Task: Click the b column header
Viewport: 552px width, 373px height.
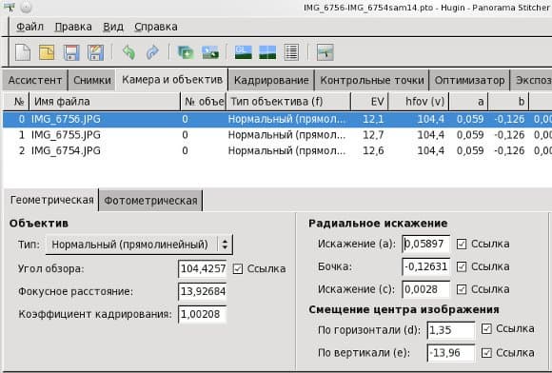Action: (509, 102)
